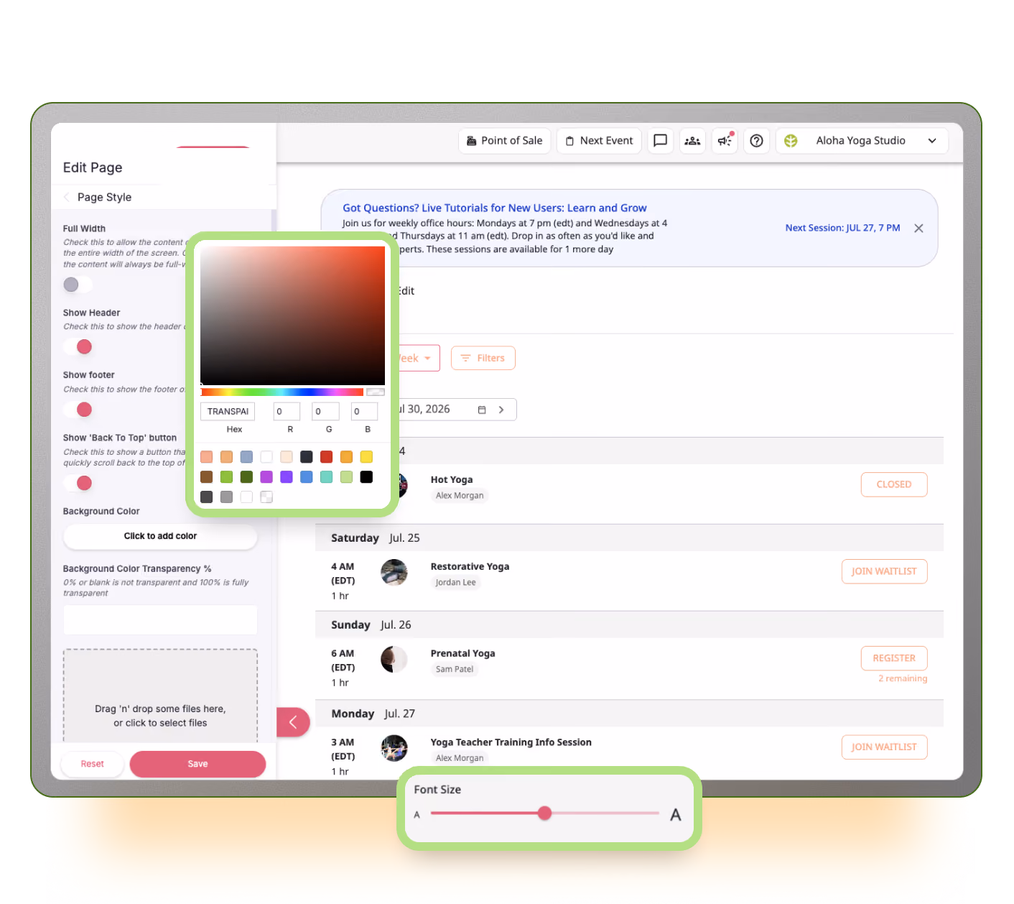Collapse the edit sidebar with red arrow
The image size is (1014, 904).
click(293, 722)
